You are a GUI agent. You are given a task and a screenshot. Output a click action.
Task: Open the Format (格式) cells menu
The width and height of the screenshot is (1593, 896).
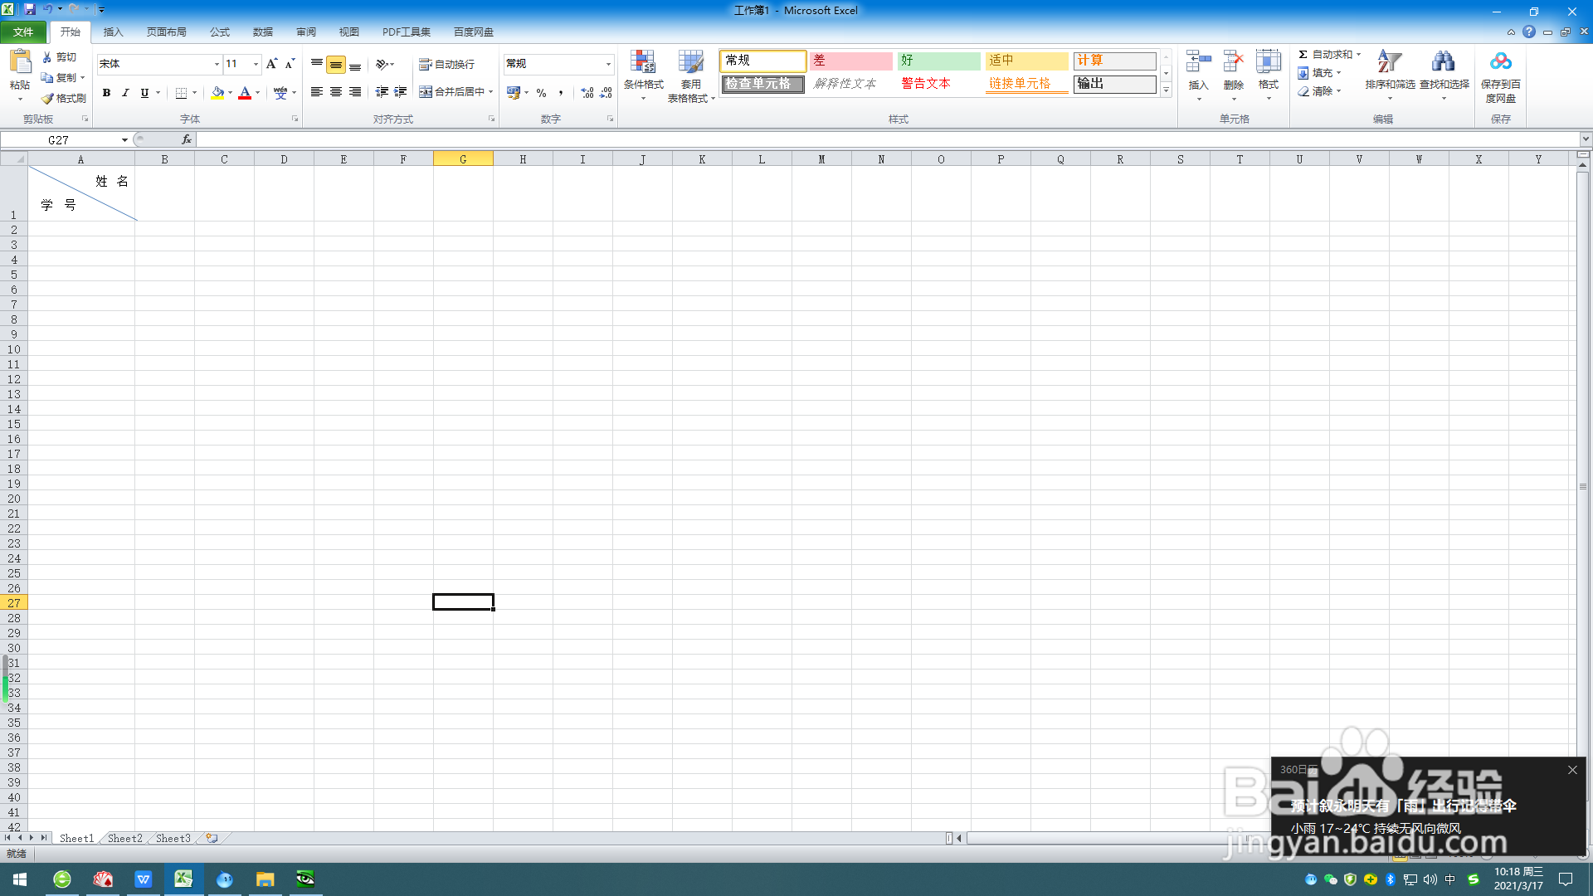pos(1268,75)
